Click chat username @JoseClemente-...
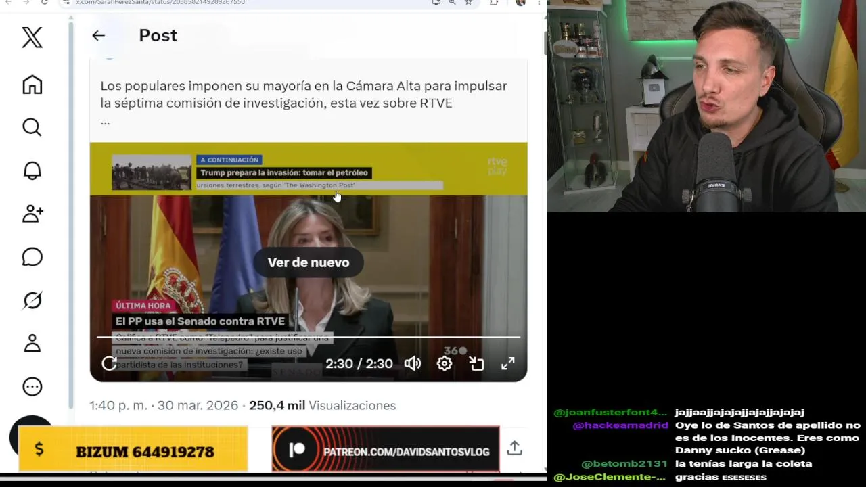The height and width of the screenshot is (487, 866). pos(610,477)
